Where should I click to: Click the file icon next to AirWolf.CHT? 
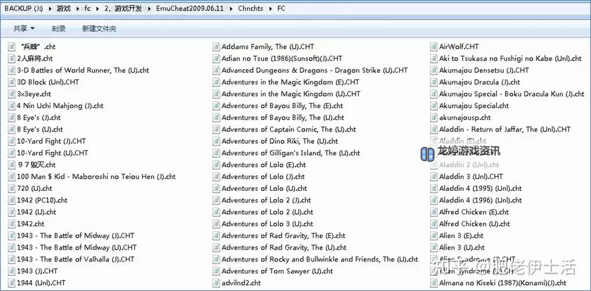pyautogui.click(x=434, y=47)
